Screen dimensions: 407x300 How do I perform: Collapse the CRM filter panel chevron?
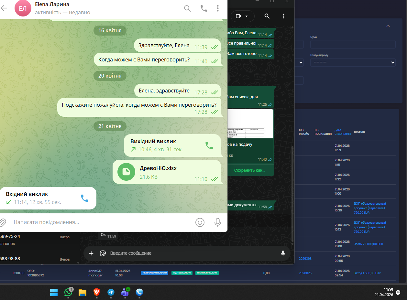coord(388,26)
